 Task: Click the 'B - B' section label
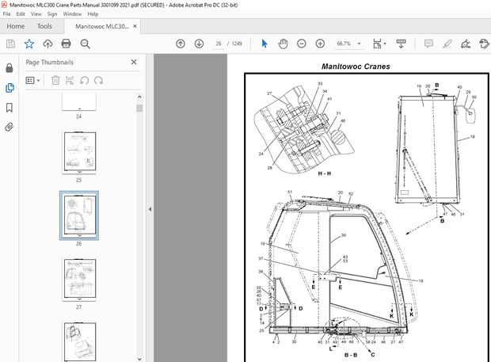[x=350, y=355]
